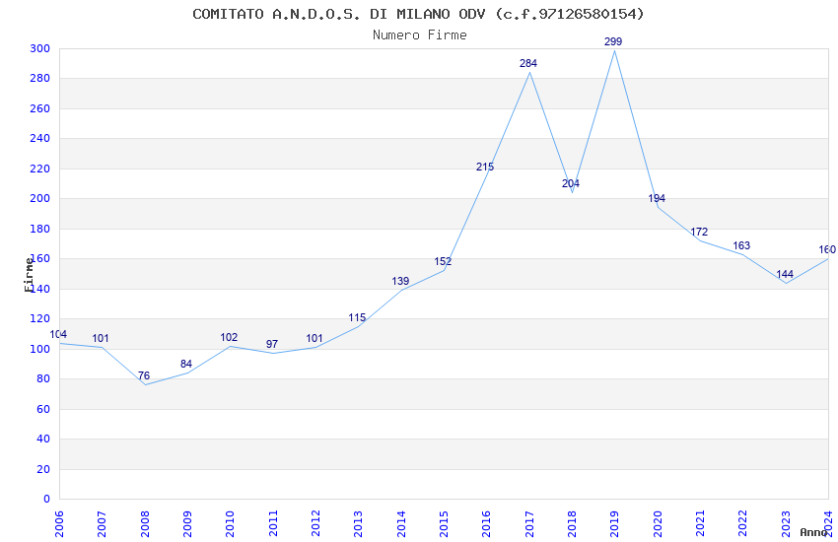Click the data value 76 for 2008

[144, 375]
